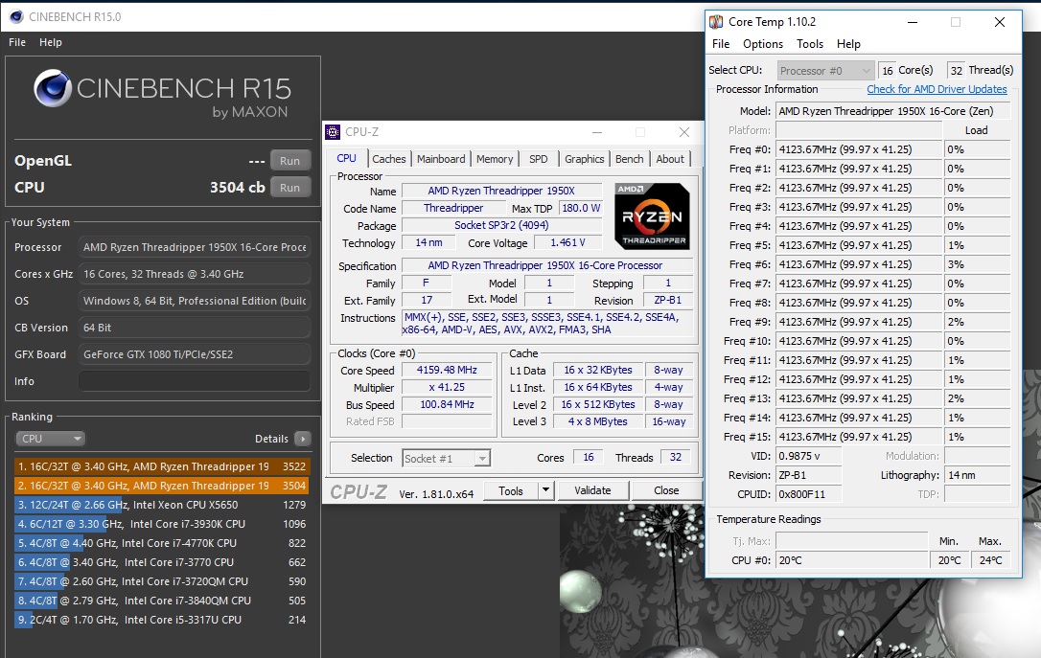The image size is (1041, 658).
Task: Click the Core Speed 4159.48 MHz value
Action: [447, 370]
